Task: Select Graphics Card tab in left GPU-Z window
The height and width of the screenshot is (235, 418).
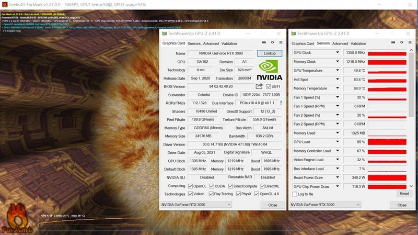Action: [173, 43]
